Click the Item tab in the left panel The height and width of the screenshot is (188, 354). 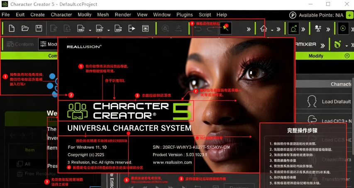tap(30, 150)
